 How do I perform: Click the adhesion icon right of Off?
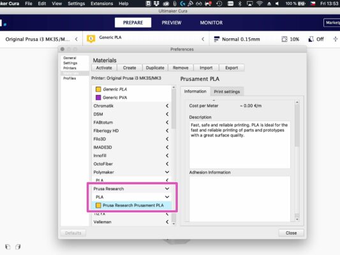(336, 40)
